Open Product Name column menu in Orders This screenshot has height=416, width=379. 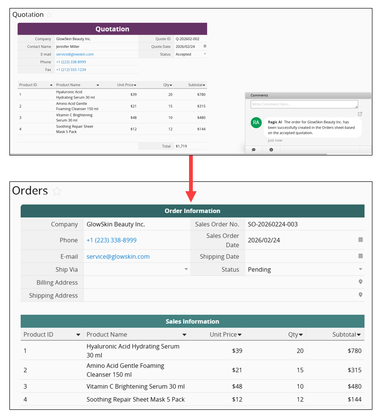pyautogui.click(x=185, y=334)
